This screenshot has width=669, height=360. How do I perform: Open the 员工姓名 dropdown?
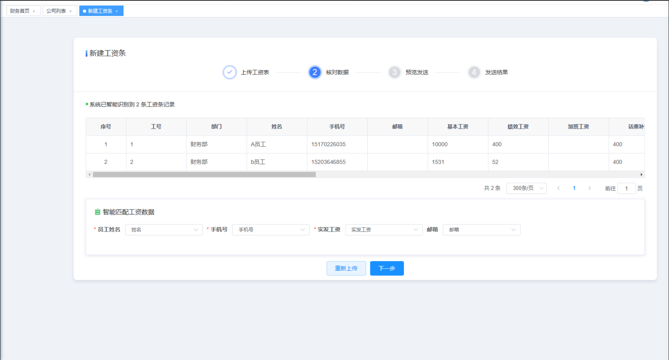click(163, 230)
